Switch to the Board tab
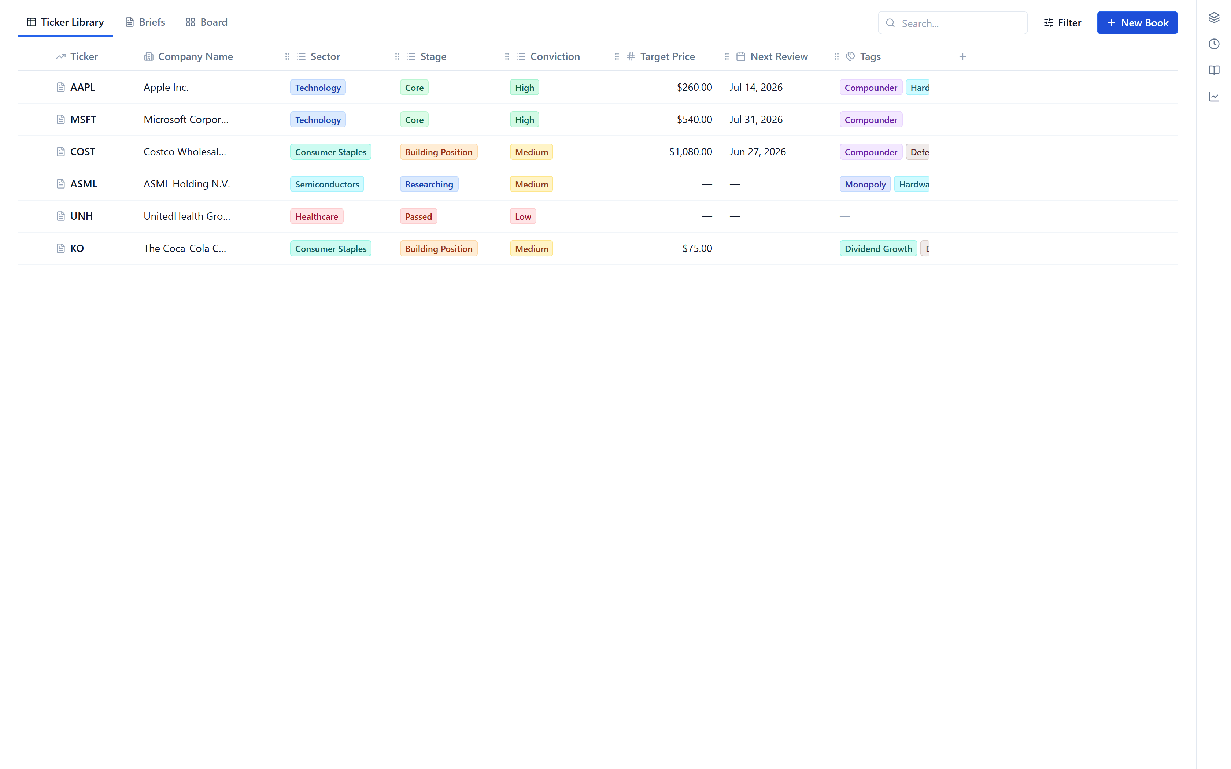This screenshot has width=1231, height=769. click(x=207, y=22)
